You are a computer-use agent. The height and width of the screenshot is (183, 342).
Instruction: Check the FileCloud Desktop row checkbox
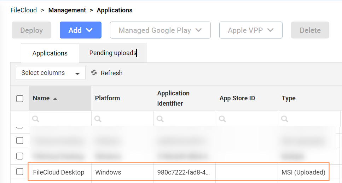pyautogui.click(x=20, y=172)
